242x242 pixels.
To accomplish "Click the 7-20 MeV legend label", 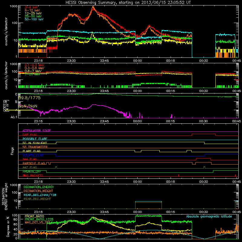I will click(33, 74).
